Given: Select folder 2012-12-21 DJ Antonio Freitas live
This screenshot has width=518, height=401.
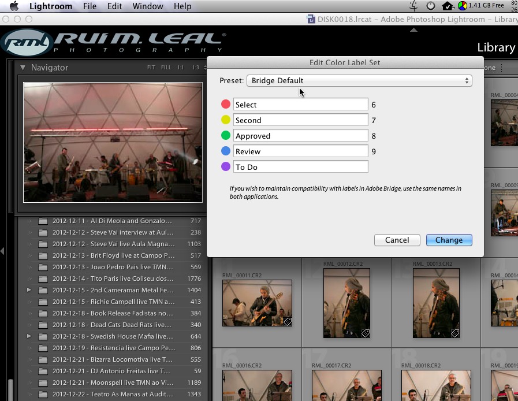Looking at the screenshot, I should point(113,372).
